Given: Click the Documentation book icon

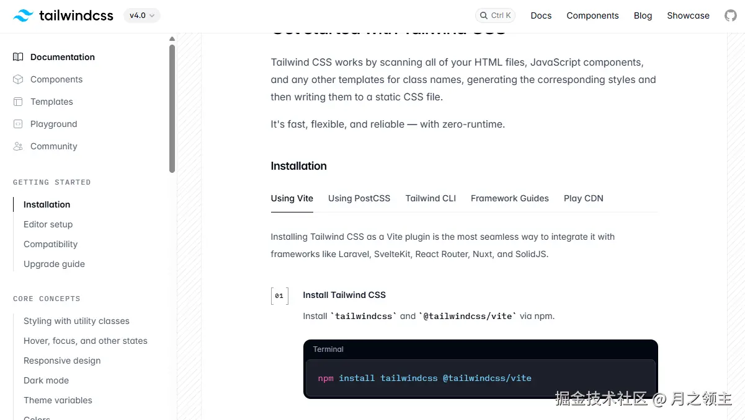Looking at the screenshot, I should [18, 57].
